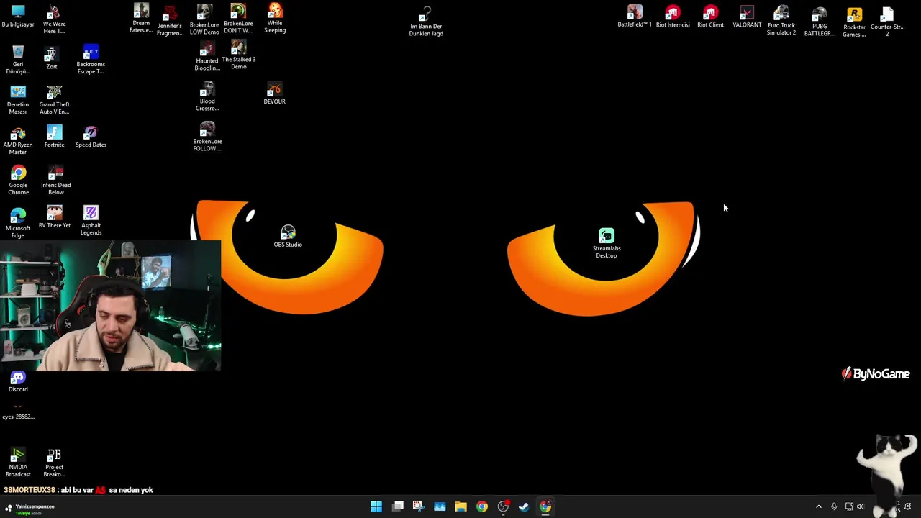
Task: Click the webcam overlay thumbnail
Action: click(x=111, y=306)
